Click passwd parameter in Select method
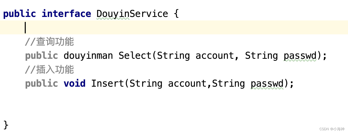Viewport: 348px width, 133px height. click(300, 56)
